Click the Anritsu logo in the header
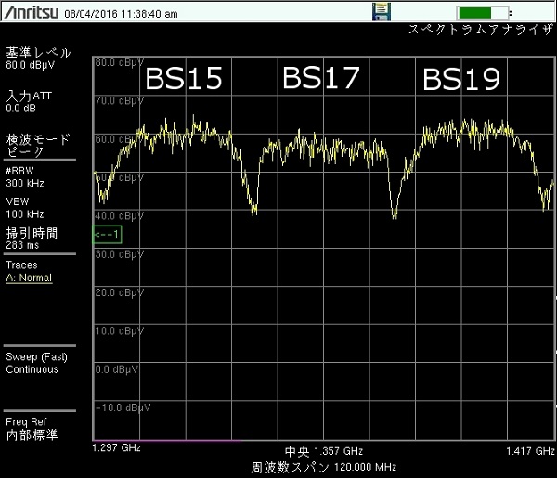 pyautogui.click(x=30, y=11)
